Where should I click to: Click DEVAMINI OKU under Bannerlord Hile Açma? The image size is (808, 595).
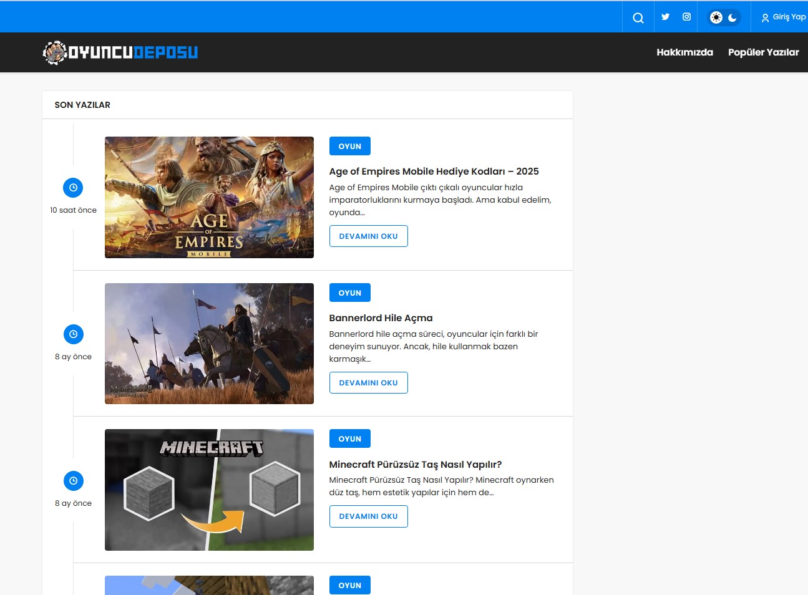point(368,383)
